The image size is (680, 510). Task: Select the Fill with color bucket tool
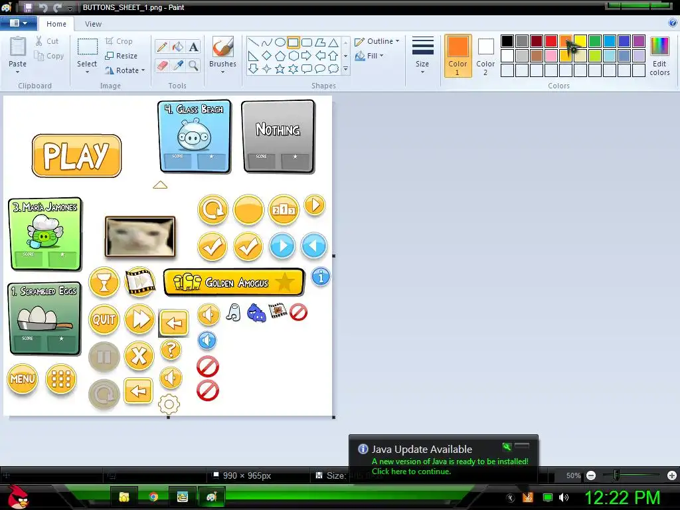pyautogui.click(x=178, y=46)
